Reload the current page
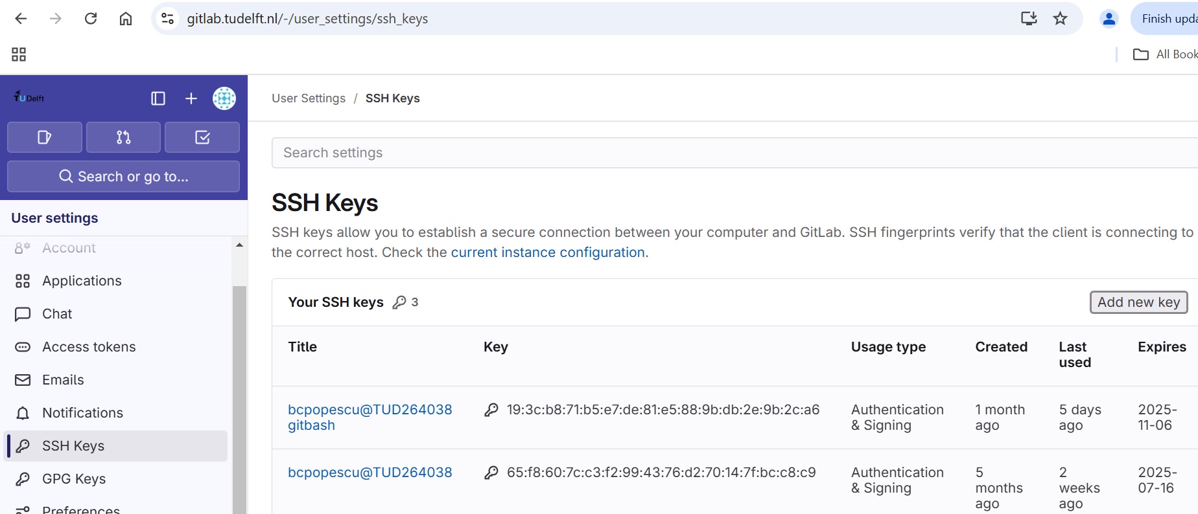This screenshot has height=514, width=1198. pyautogui.click(x=91, y=19)
